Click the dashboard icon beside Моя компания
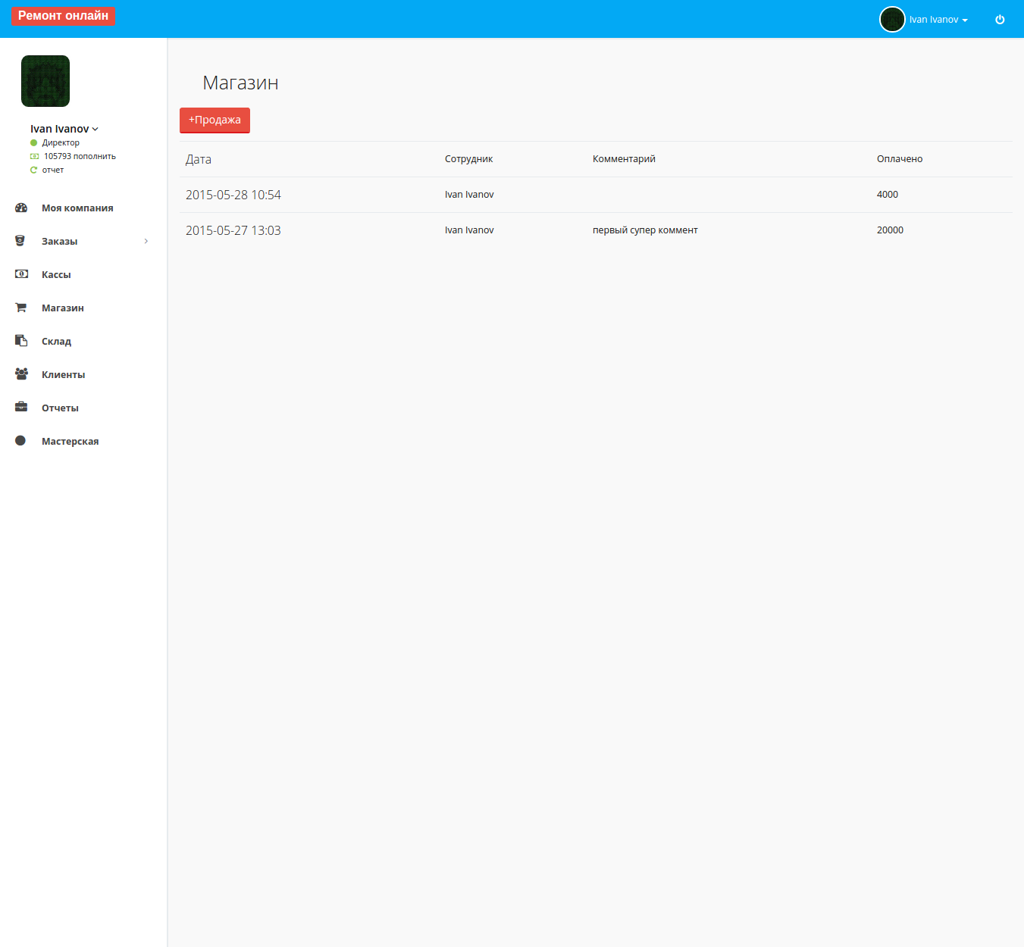 click(x=21, y=208)
